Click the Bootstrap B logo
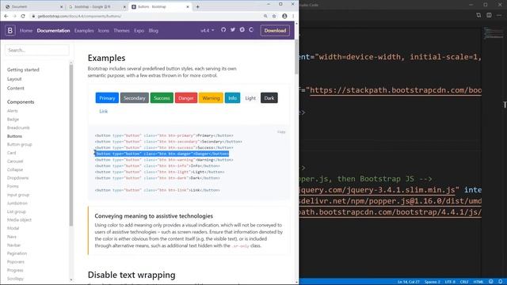507x285 pixels. pyautogui.click(x=10, y=30)
